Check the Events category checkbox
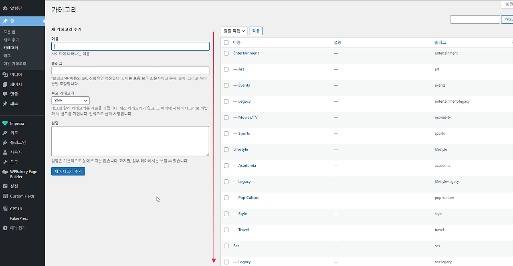This screenshot has height=266, width=513. click(x=226, y=85)
